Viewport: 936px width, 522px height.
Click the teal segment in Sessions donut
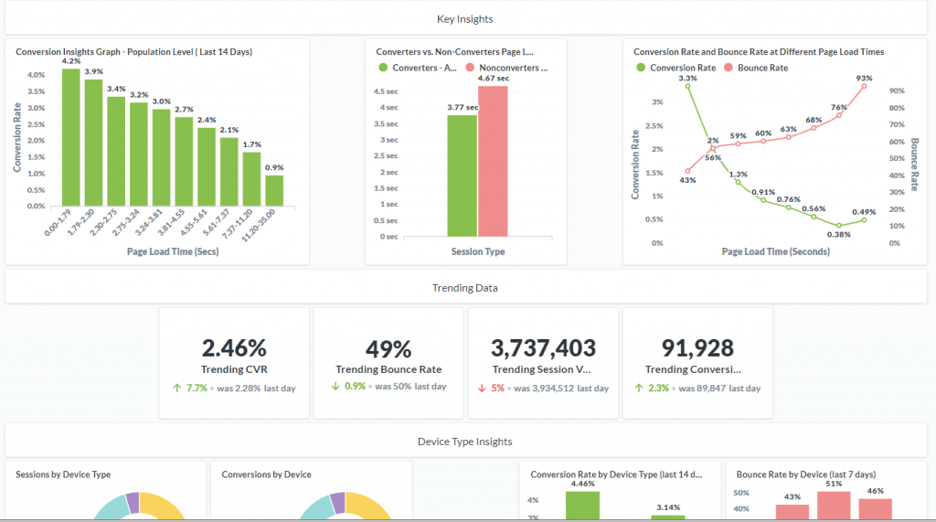(x=112, y=507)
